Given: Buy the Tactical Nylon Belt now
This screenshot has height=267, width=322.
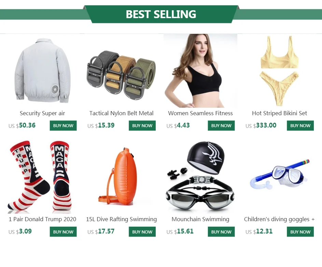Looking at the screenshot, I should click(x=142, y=125).
